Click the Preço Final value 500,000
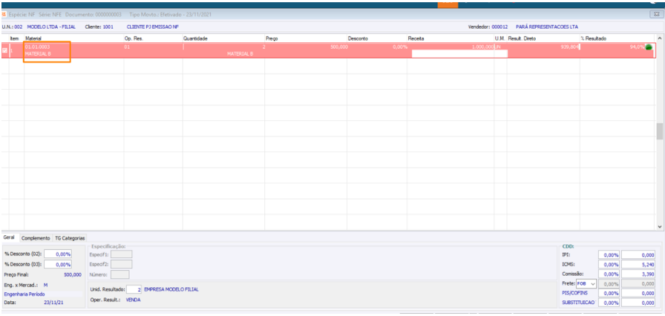Viewport: 665px width, 316px height. 72,275
